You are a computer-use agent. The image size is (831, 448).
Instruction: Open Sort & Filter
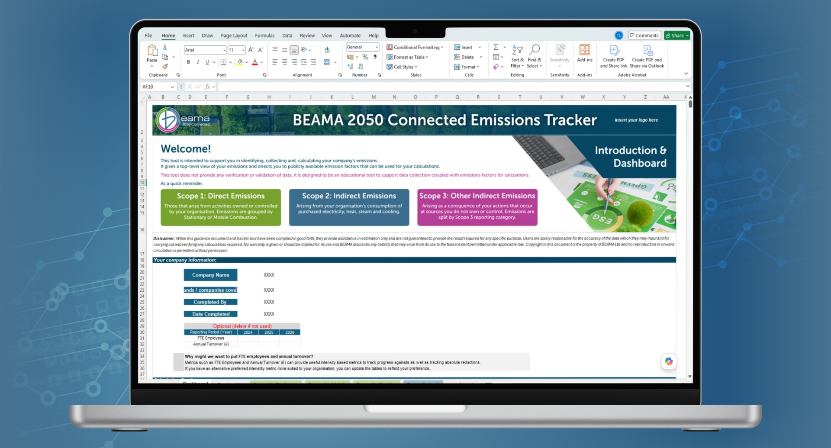[517, 56]
